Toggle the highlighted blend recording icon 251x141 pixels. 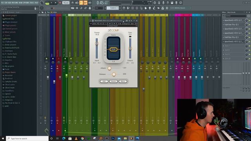85,3
